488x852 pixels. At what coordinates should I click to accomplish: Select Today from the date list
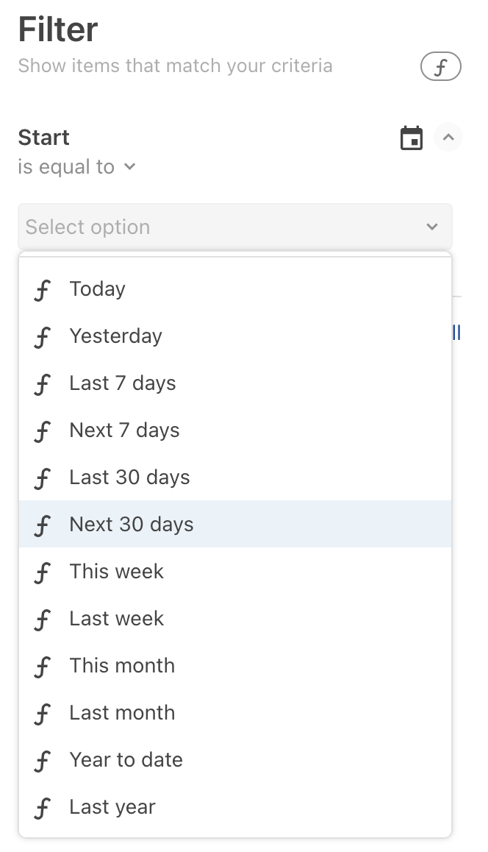click(235, 289)
